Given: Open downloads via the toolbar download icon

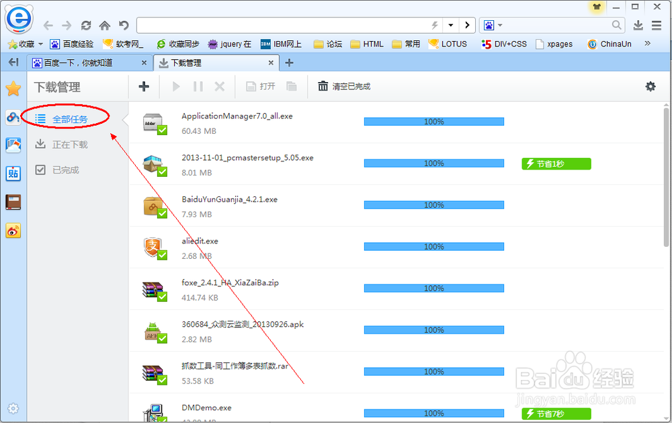Looking at the screenshot, I should [638, 26].
